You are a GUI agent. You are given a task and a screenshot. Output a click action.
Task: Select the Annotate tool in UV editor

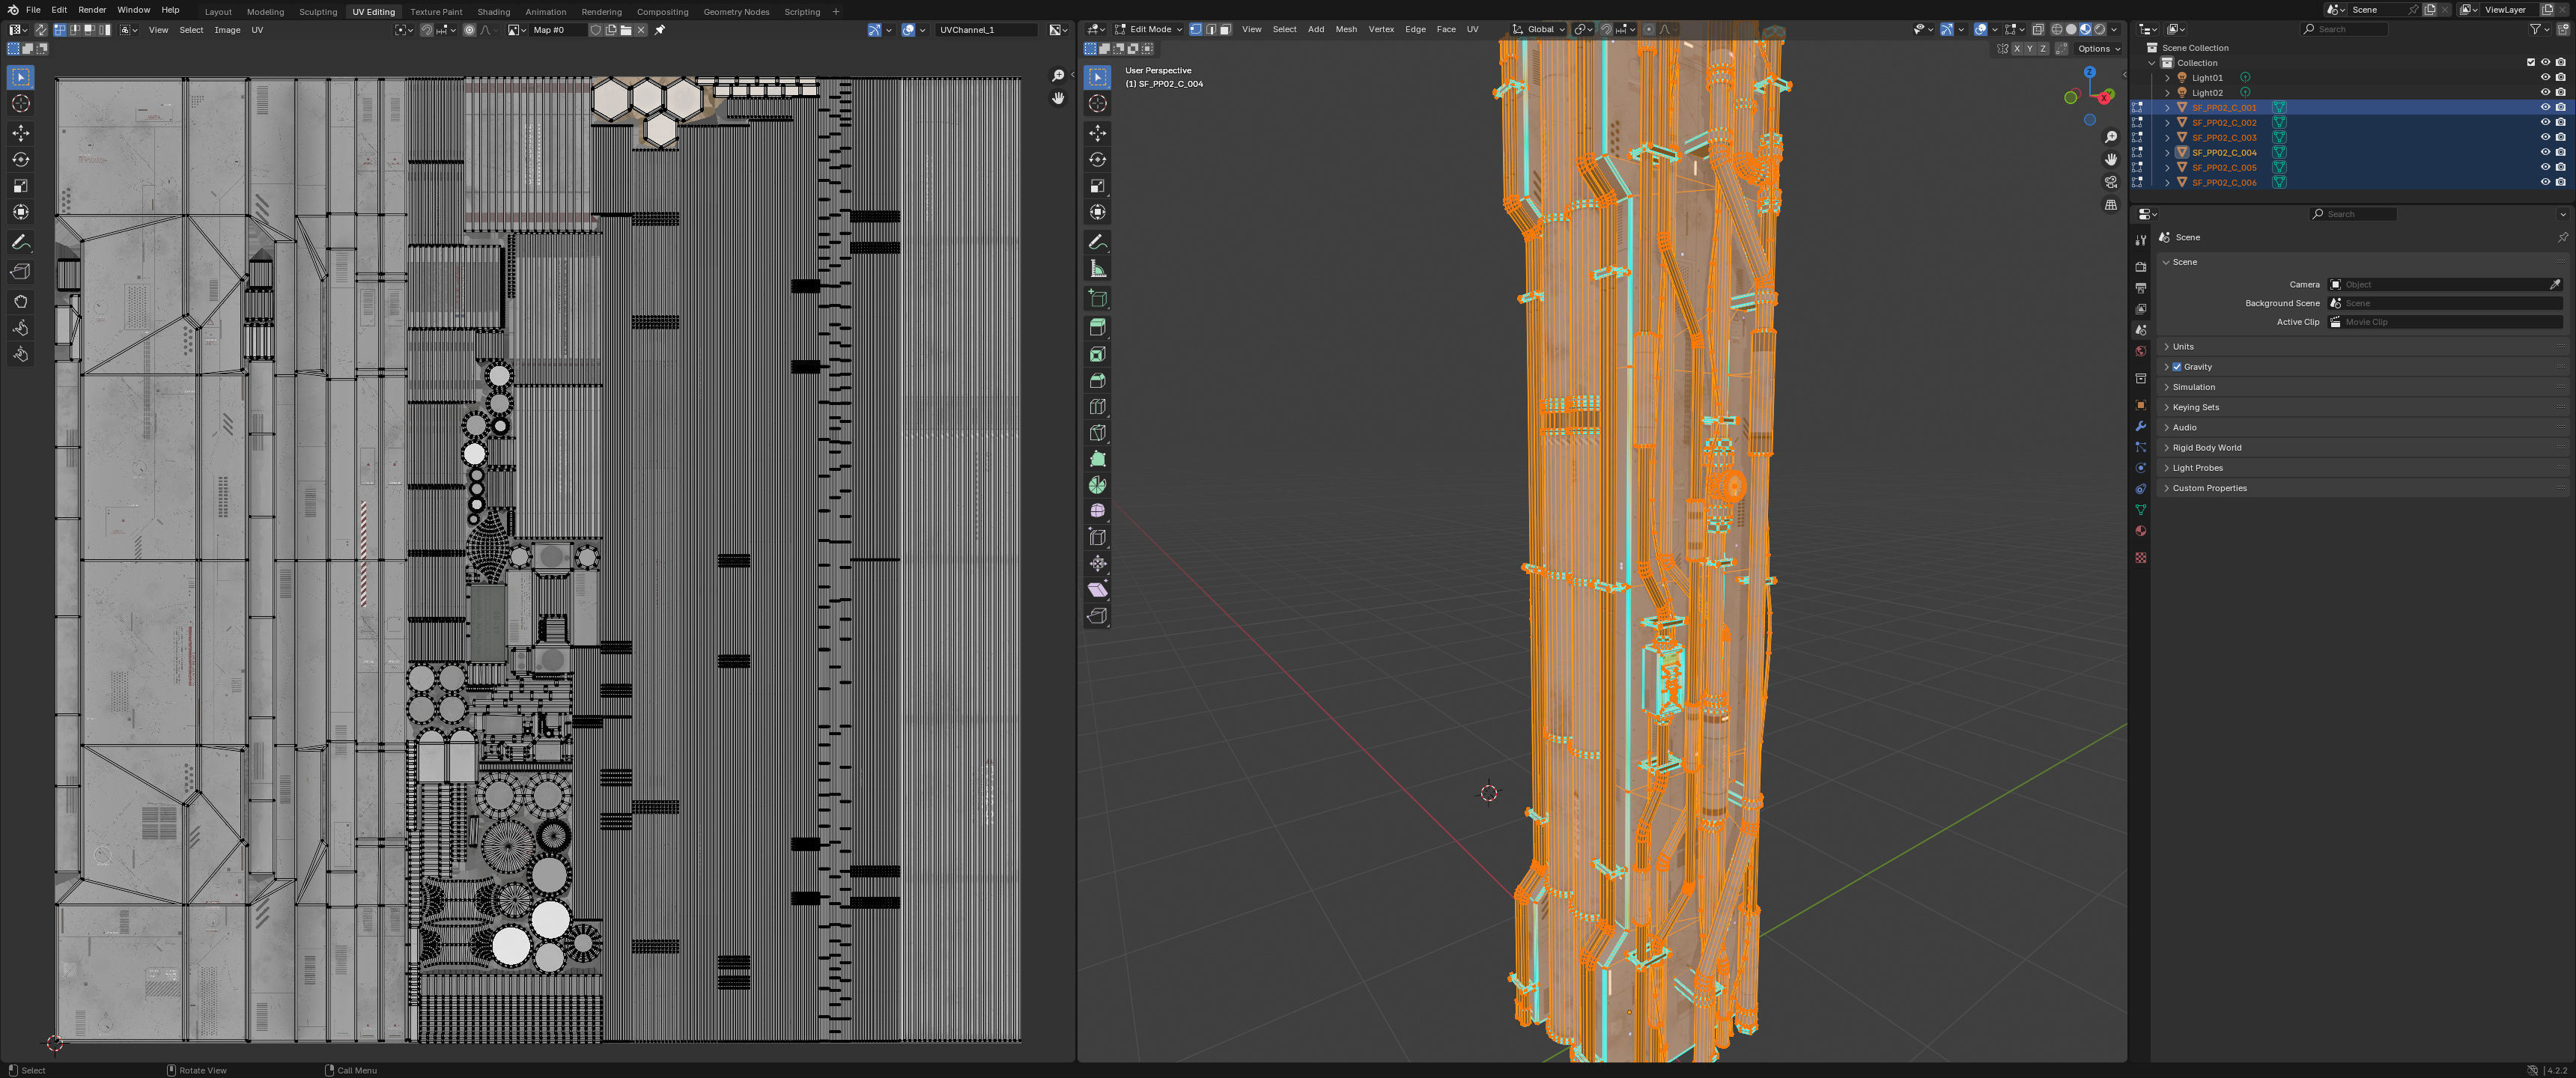tap(20, 243)
